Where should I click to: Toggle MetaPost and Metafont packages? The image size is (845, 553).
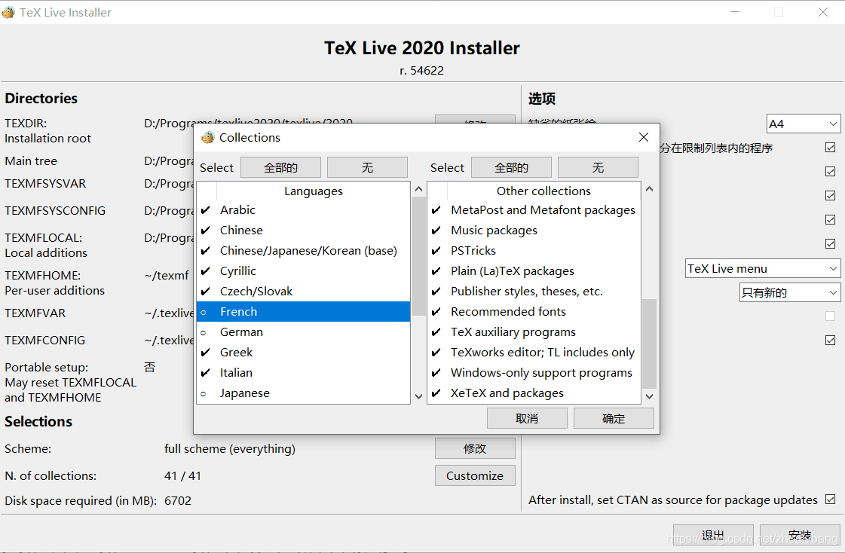[534, 210]
